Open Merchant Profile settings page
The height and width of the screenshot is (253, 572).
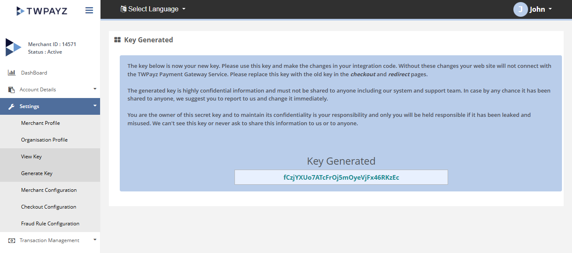coord(41,123)
